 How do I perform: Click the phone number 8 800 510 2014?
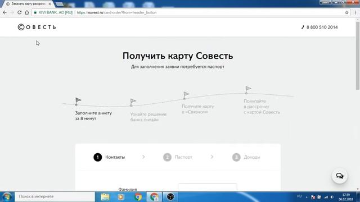pyautogui.click(x=319, y=27)
